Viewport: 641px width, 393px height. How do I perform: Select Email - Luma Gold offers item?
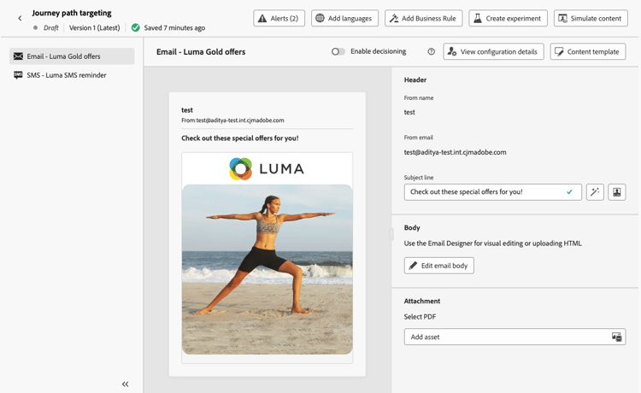pyautogui.click(x=72, y=56)
